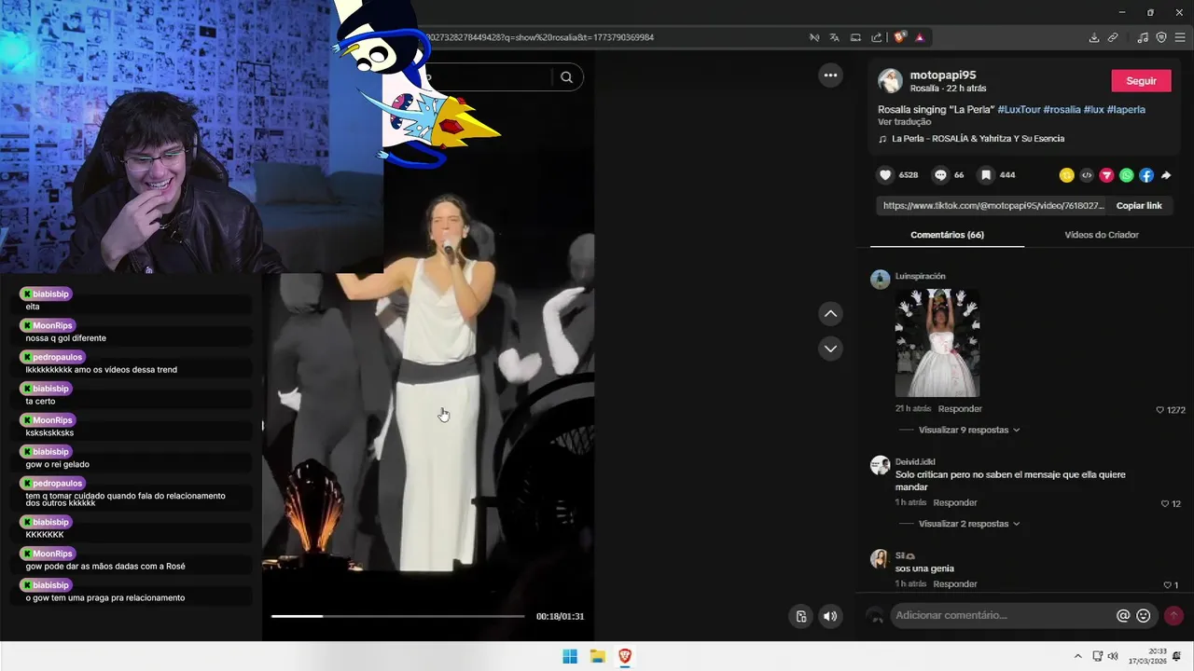The image size is (1194, 671).
Task: Get the embed code icon
Action: coord(1087,175)
